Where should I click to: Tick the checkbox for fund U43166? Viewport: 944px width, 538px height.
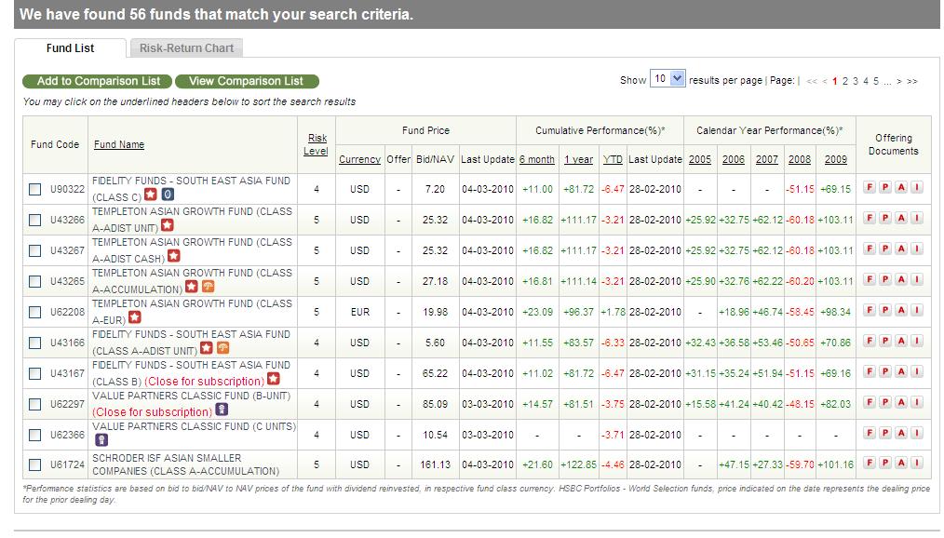point(35,343)
